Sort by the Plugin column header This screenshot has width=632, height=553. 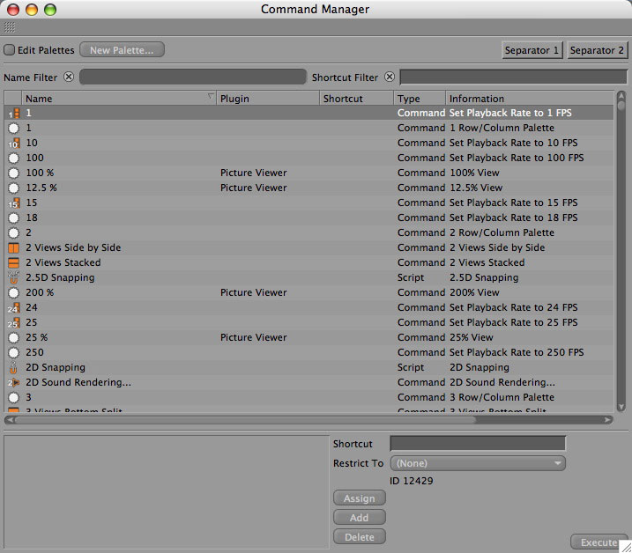click(267, 99)
